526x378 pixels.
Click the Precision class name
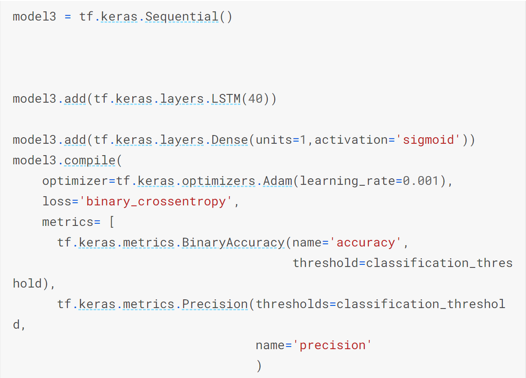[215, 304]
